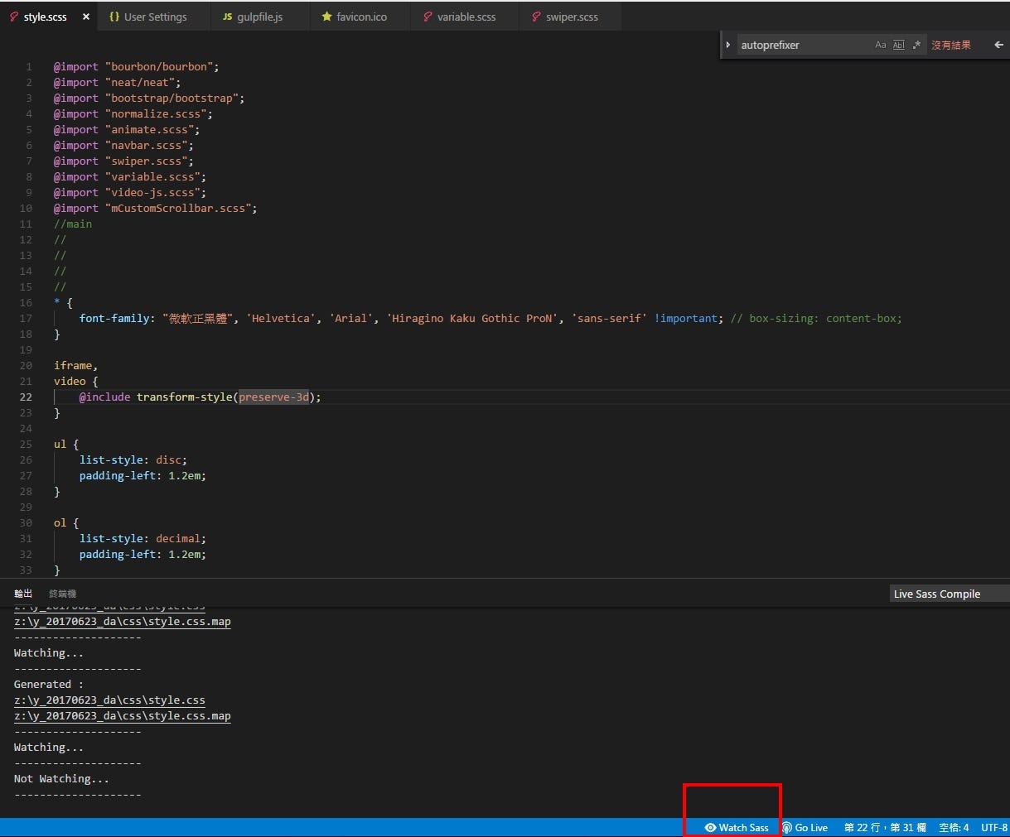The height and width of the screenshot is (837, 1010).
Task: Click the @import "bootstrap/bootstrap" line
Action: 149,99
